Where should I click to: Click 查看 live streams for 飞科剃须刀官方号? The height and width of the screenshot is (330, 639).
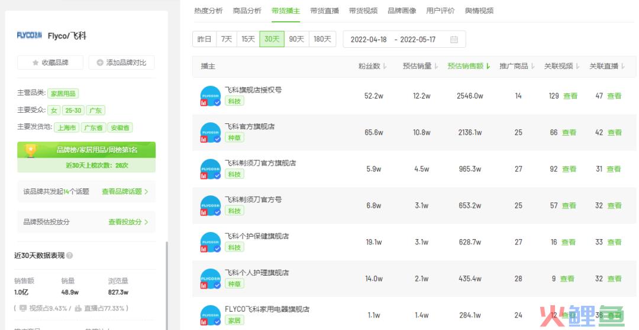615,205
